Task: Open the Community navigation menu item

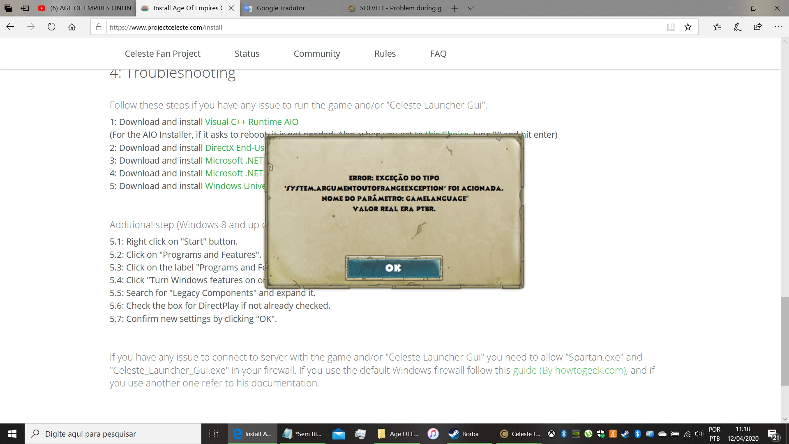Action: coord(316,54)
